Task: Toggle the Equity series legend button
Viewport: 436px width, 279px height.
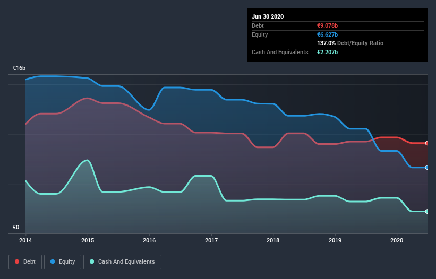Action: click(x=63, y=262)
